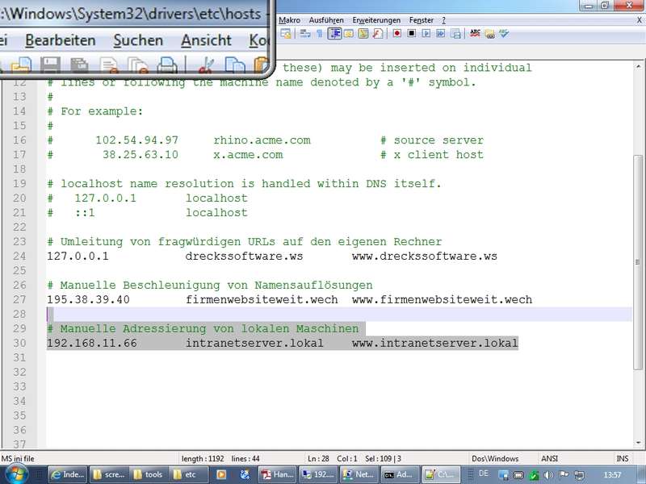Open the Bearbeiten menu in the magnified view

60,40
